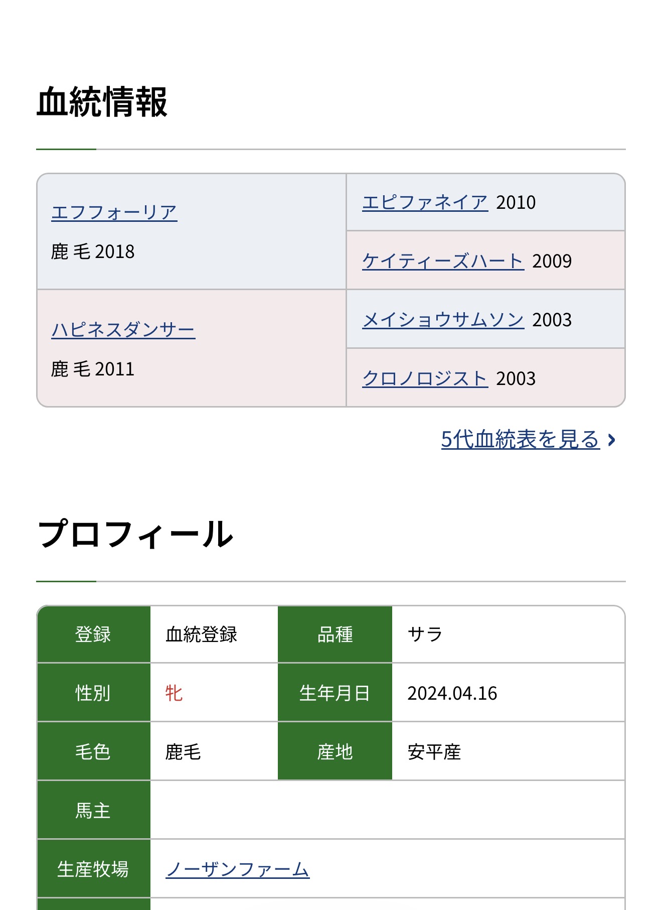
Task: Click chevron arrow beside 5代血統表を見る
Action: click(611, 440)
